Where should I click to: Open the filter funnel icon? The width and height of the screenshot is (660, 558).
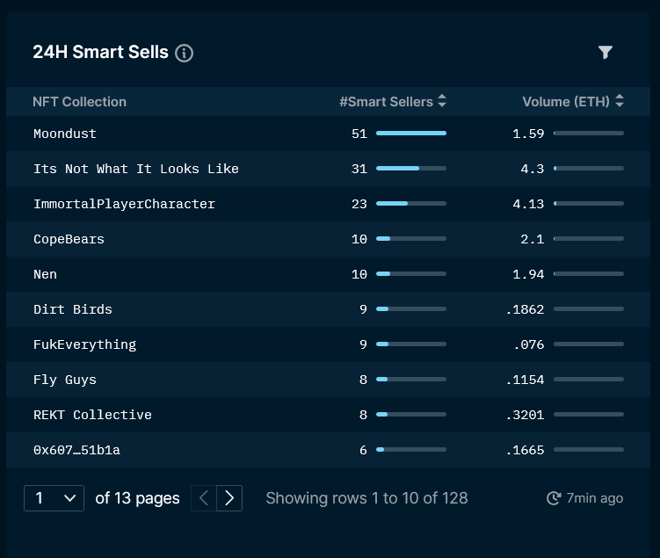point(606,52)
